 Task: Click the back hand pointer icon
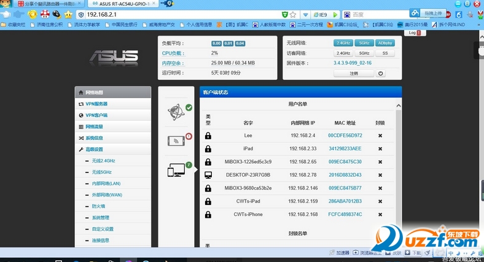[6, 14]
